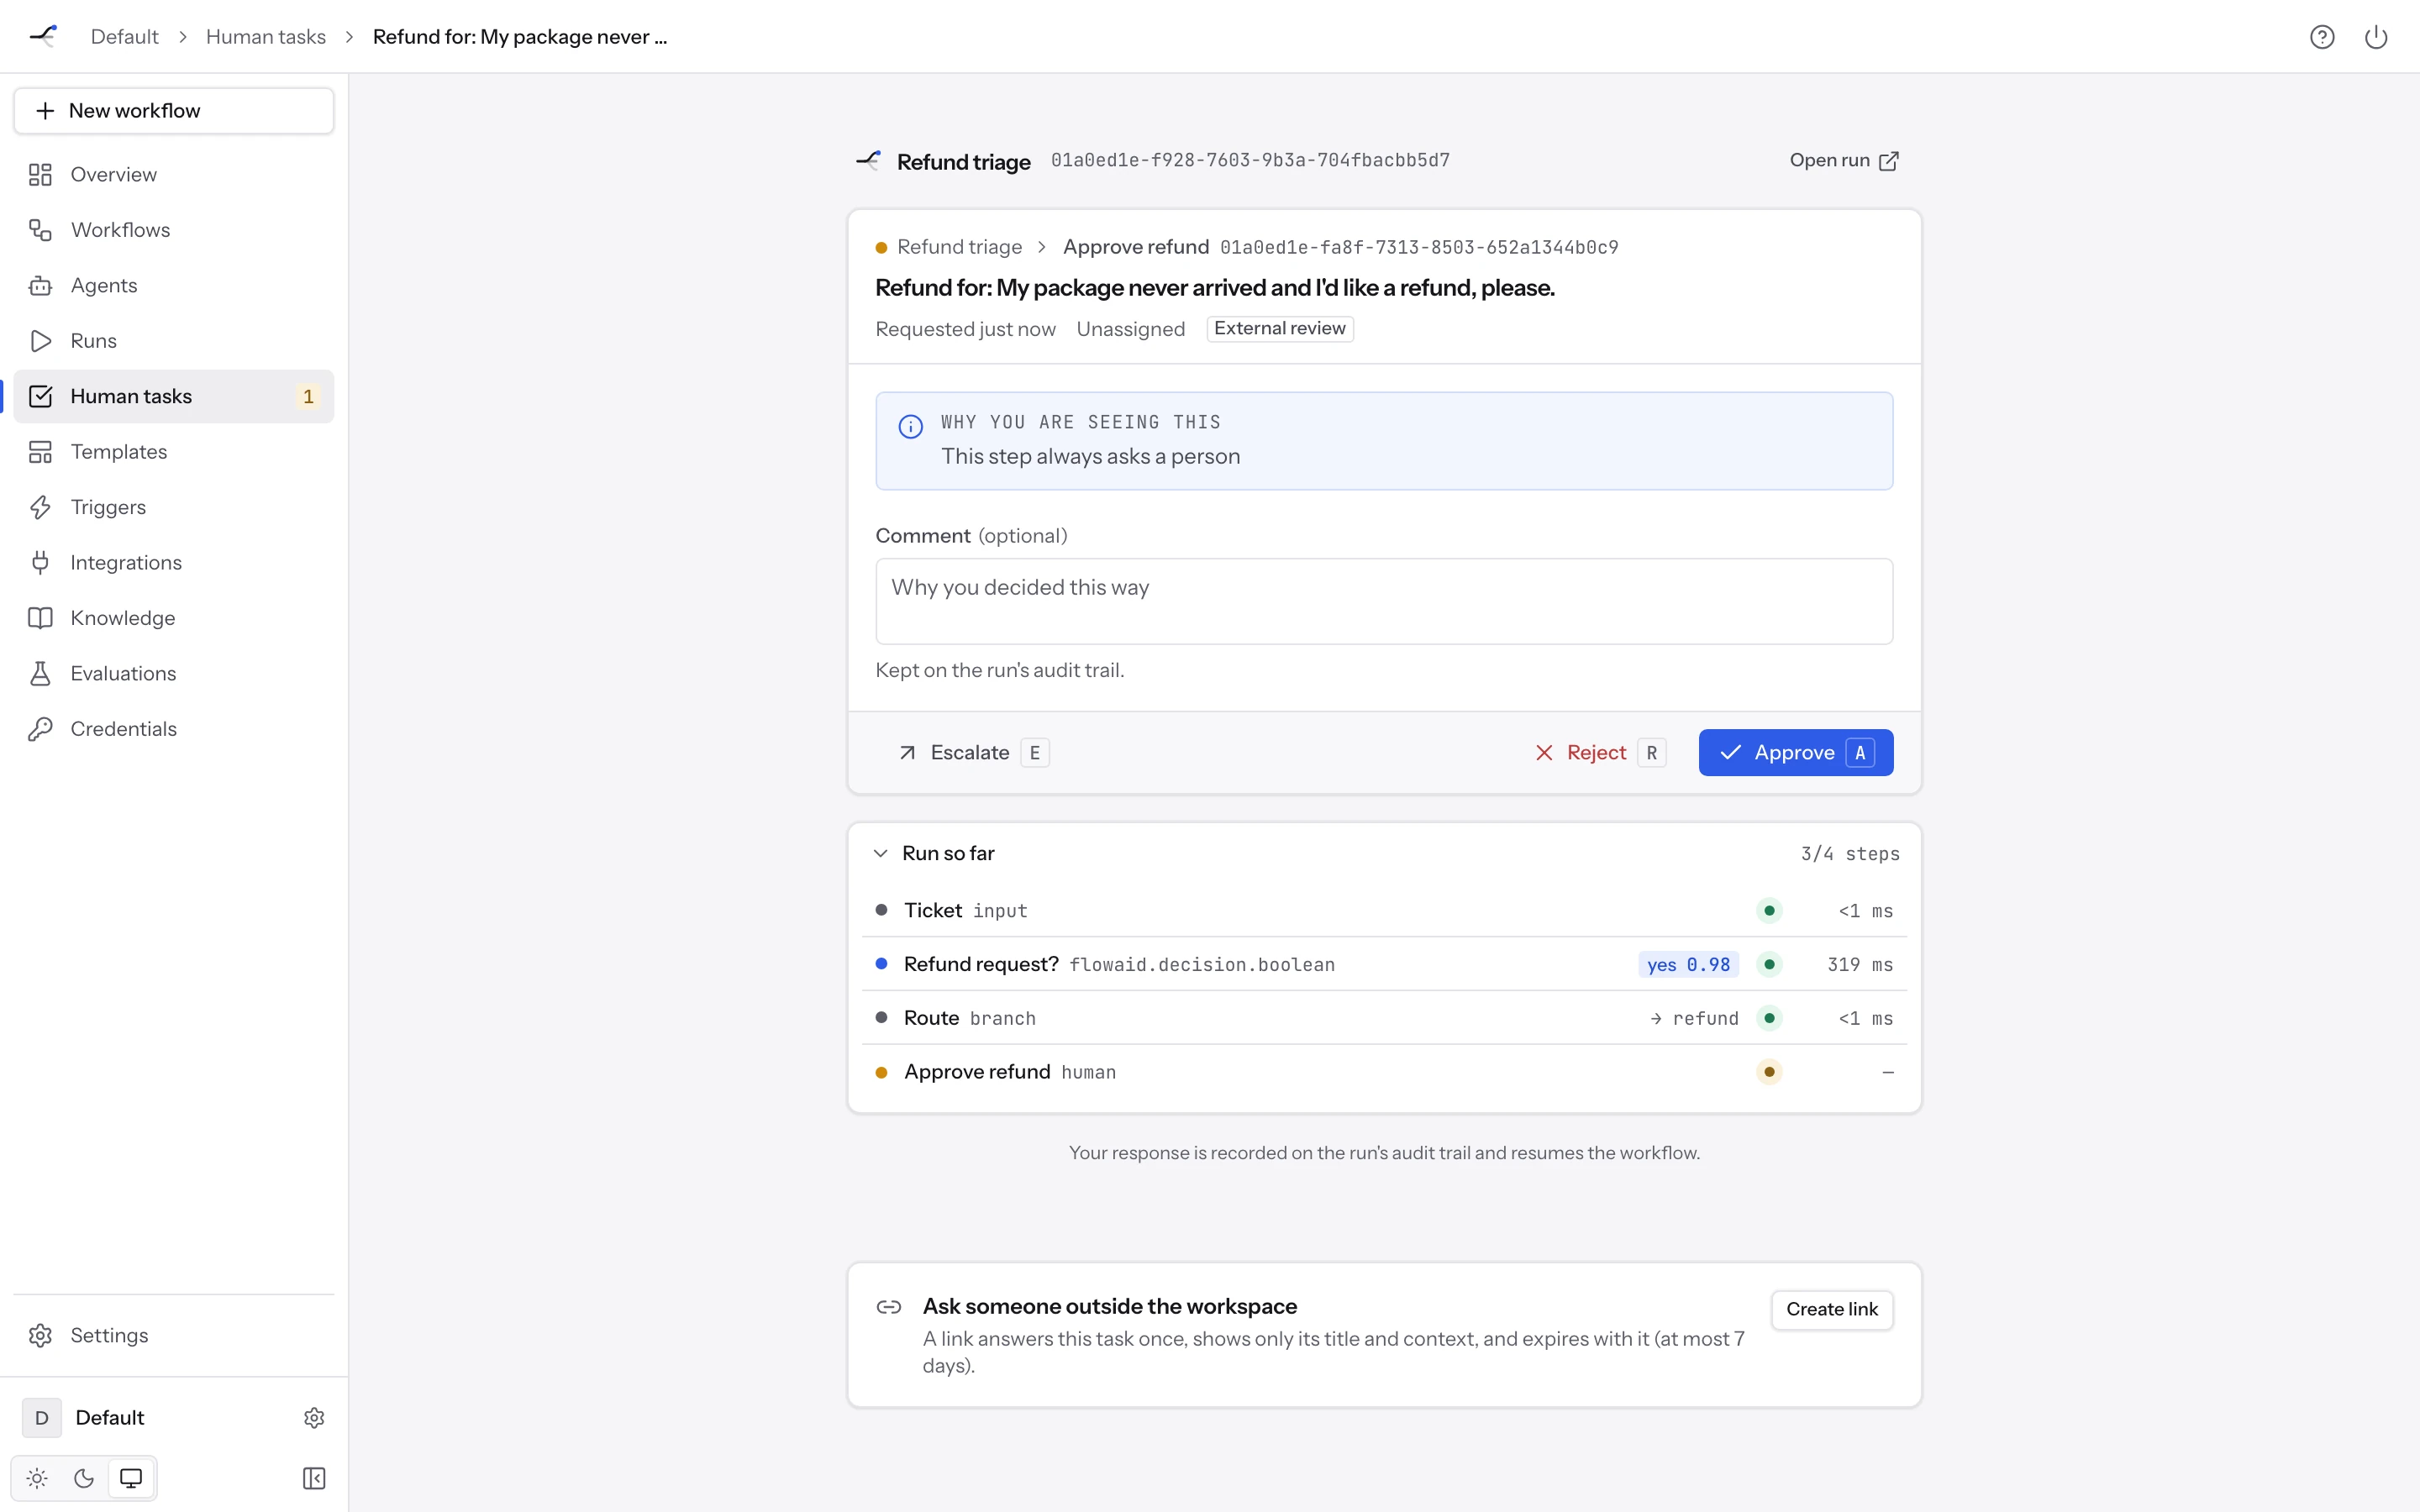Select dark theme moon icon

tap(84, 1478)
